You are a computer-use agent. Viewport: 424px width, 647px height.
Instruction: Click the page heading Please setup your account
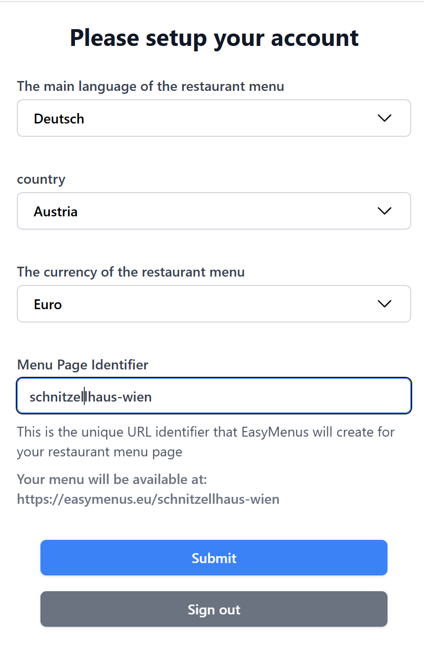pyautogui.click(x=213, y=38)
